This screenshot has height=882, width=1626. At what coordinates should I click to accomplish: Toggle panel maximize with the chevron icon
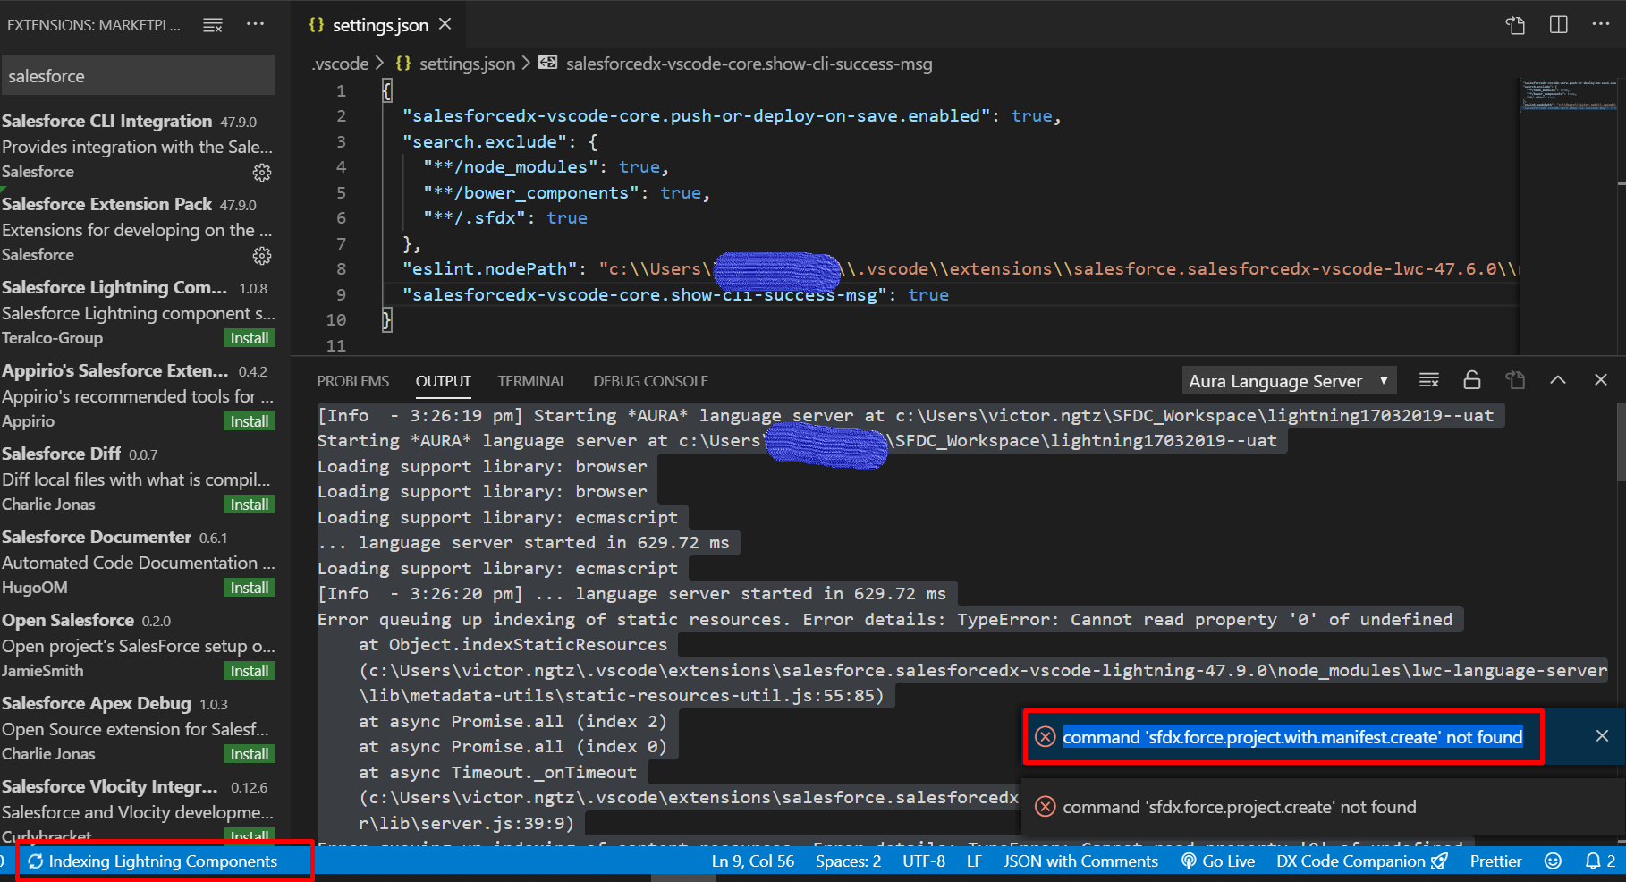coord(1558,380)
